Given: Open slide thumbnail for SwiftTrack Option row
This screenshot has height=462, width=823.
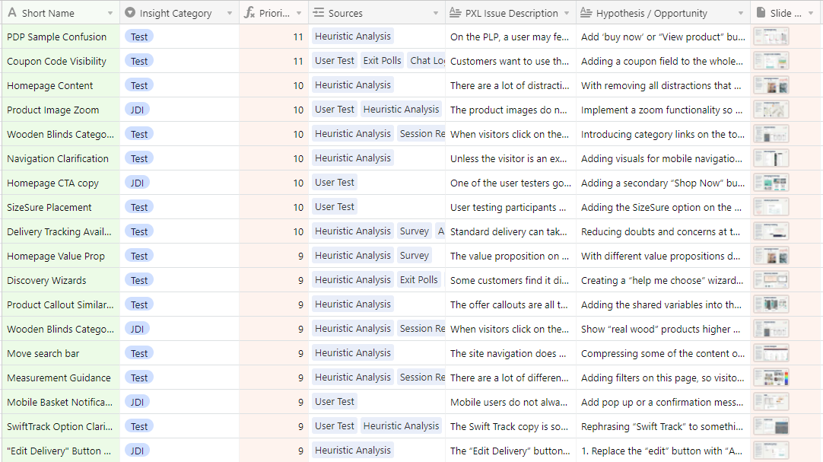Looking at the screenshot, I should coord(771,426).
